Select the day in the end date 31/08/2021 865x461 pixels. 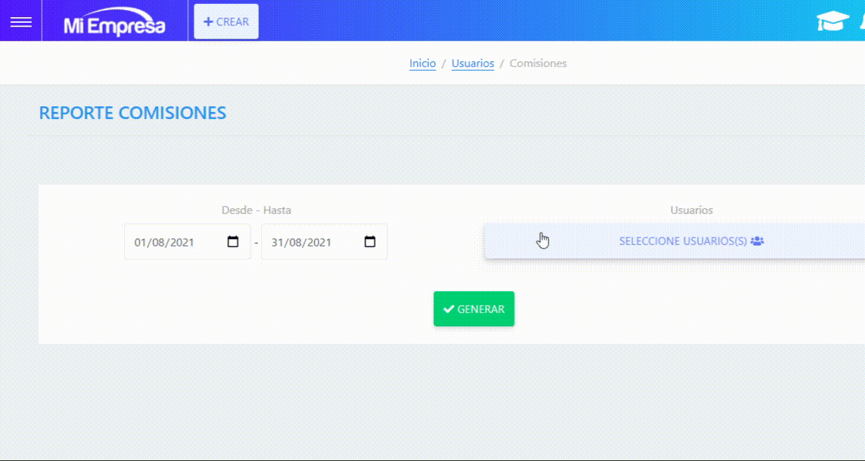276,243
